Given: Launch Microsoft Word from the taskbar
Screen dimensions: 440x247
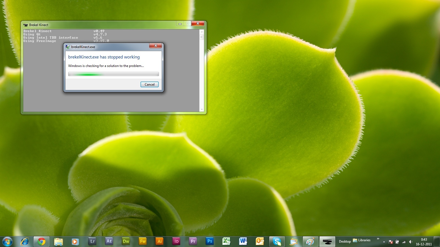Looking at the screenshot, I should pyautogui.click(x=243, y=242).
